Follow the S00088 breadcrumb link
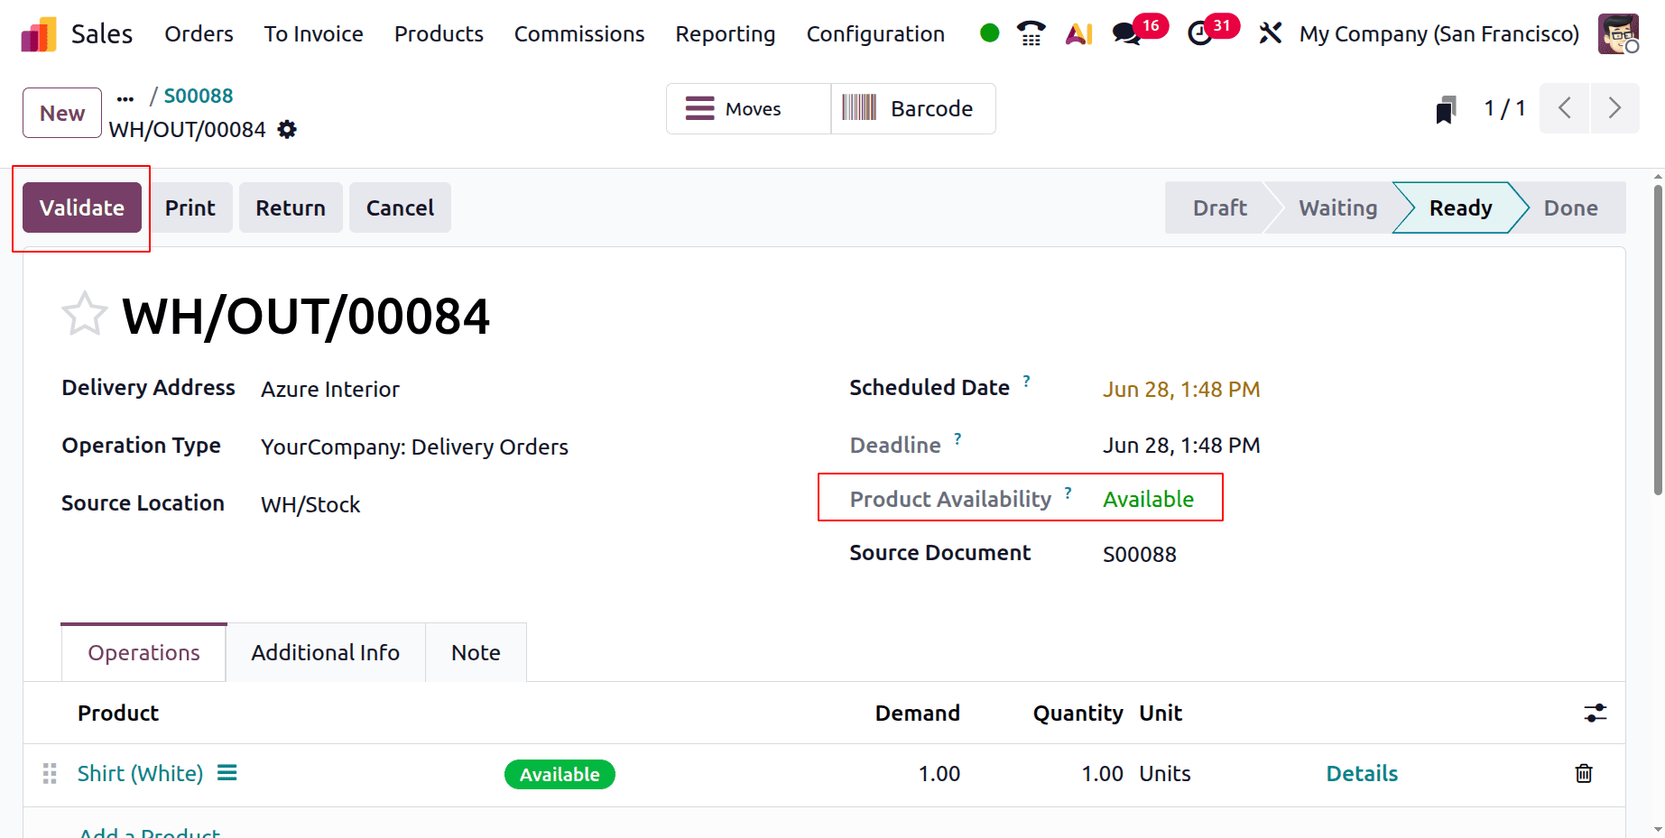Viewport: 1665px width, 838px height. (199, 96)
